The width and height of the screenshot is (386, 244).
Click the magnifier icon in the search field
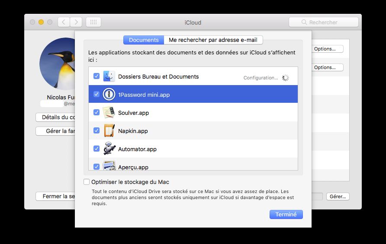304,22
